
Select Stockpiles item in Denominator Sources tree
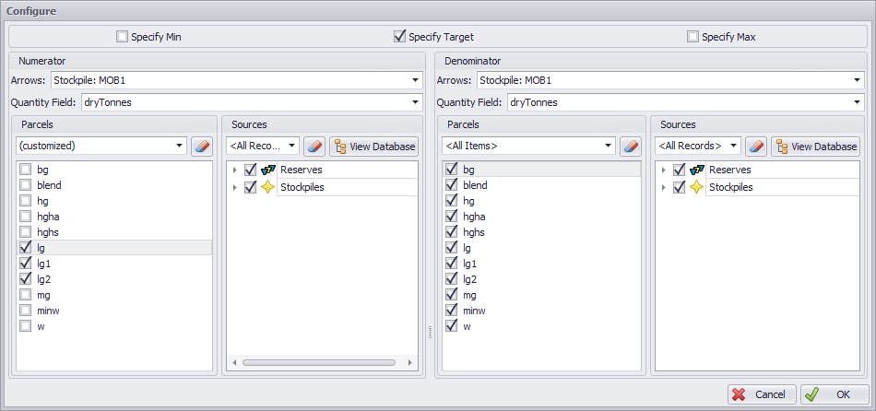728,187
